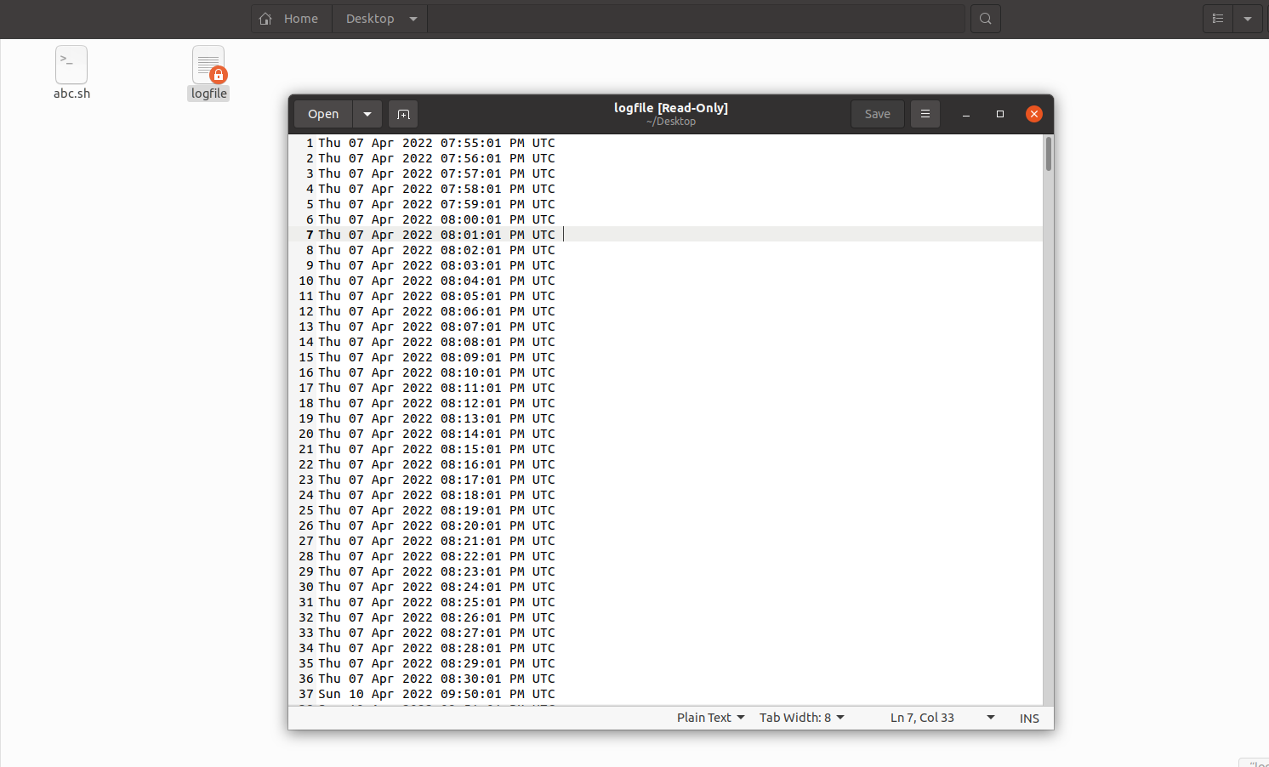Viewport: 1269px width, 767px height.
Task: Expand the recent files arrow beside Open
Action: point(367,114)
